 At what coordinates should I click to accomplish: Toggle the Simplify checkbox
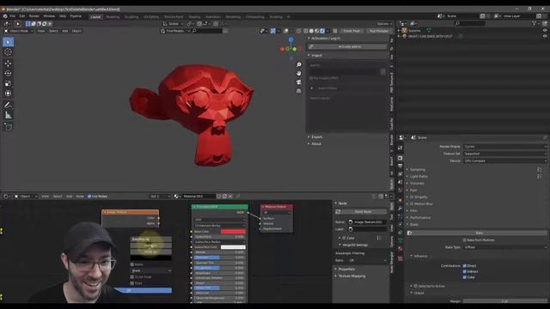[412, 197]
